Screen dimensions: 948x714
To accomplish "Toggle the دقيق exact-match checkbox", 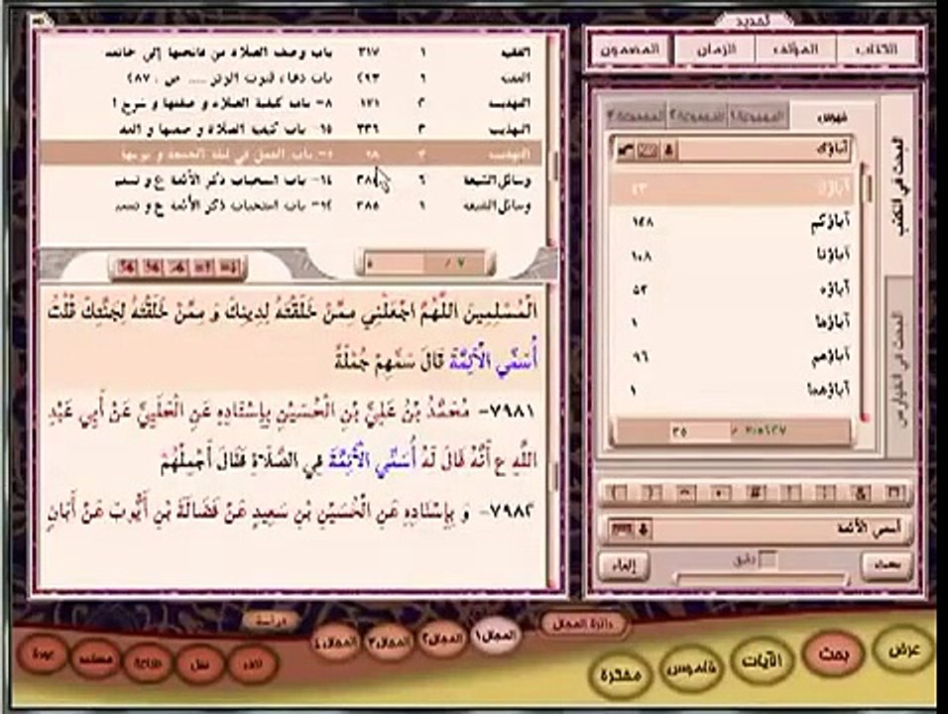I will click(x=768, y=559).
